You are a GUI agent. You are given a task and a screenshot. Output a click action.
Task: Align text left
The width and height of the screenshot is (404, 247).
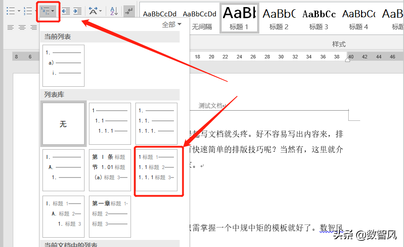pos(10,27)
